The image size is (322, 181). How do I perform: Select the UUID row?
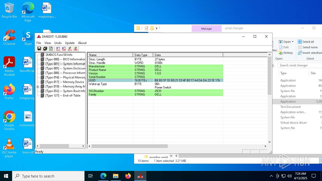(x=155, y=80)
